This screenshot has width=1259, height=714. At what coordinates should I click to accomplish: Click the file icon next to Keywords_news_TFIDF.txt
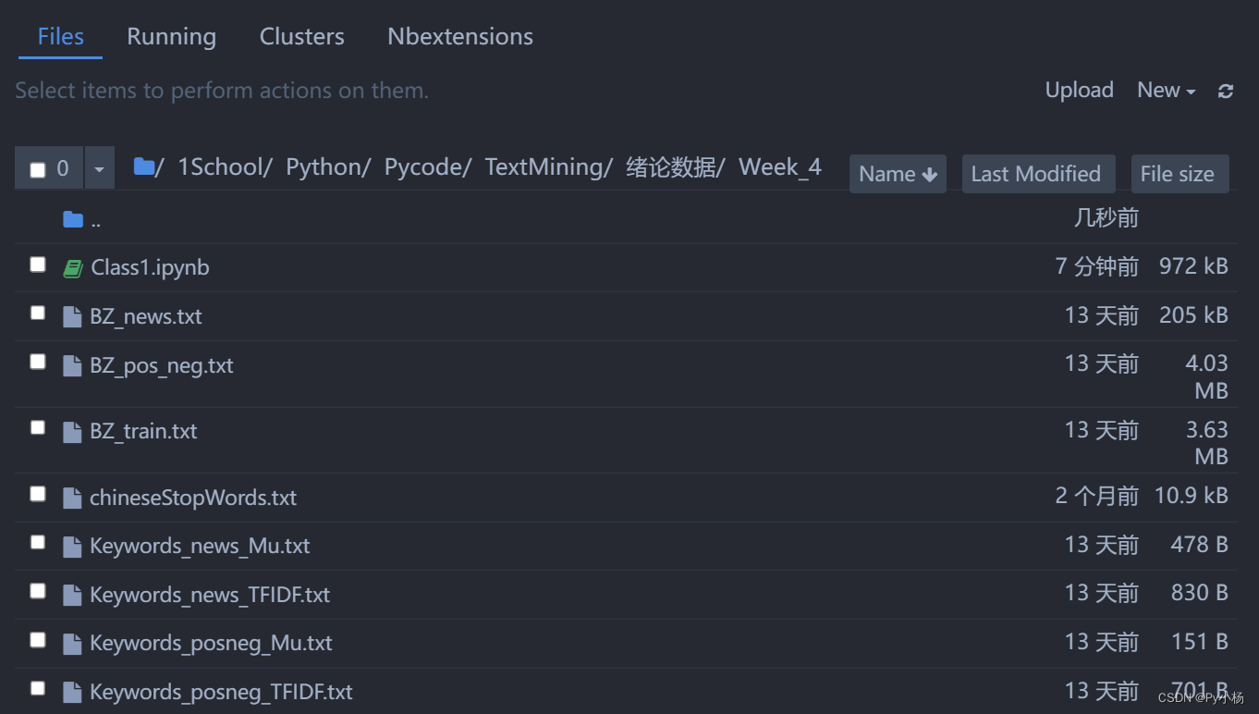pos(72,594)
